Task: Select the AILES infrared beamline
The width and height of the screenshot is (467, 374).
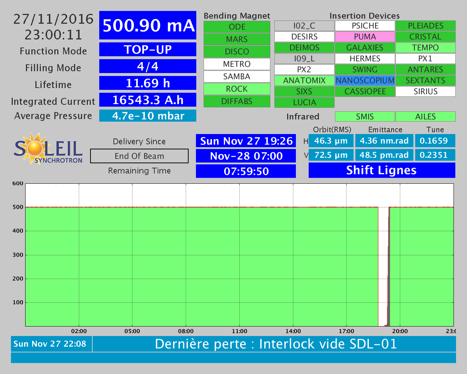Action: pos(425,117)
